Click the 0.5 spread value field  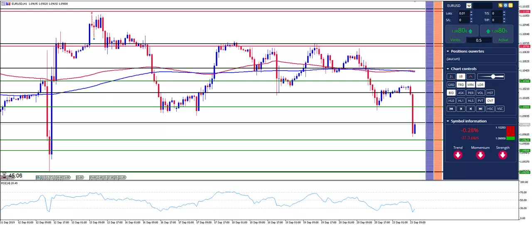(x=479, y=40)
